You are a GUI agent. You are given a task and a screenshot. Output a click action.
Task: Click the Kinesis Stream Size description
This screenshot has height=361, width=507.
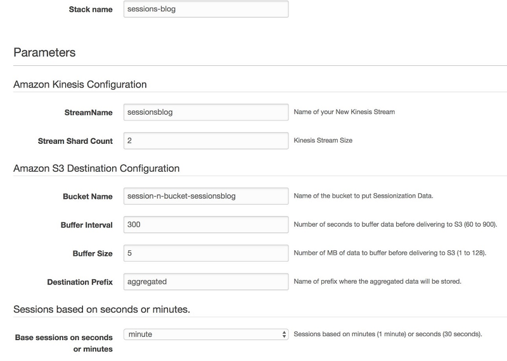323,141
